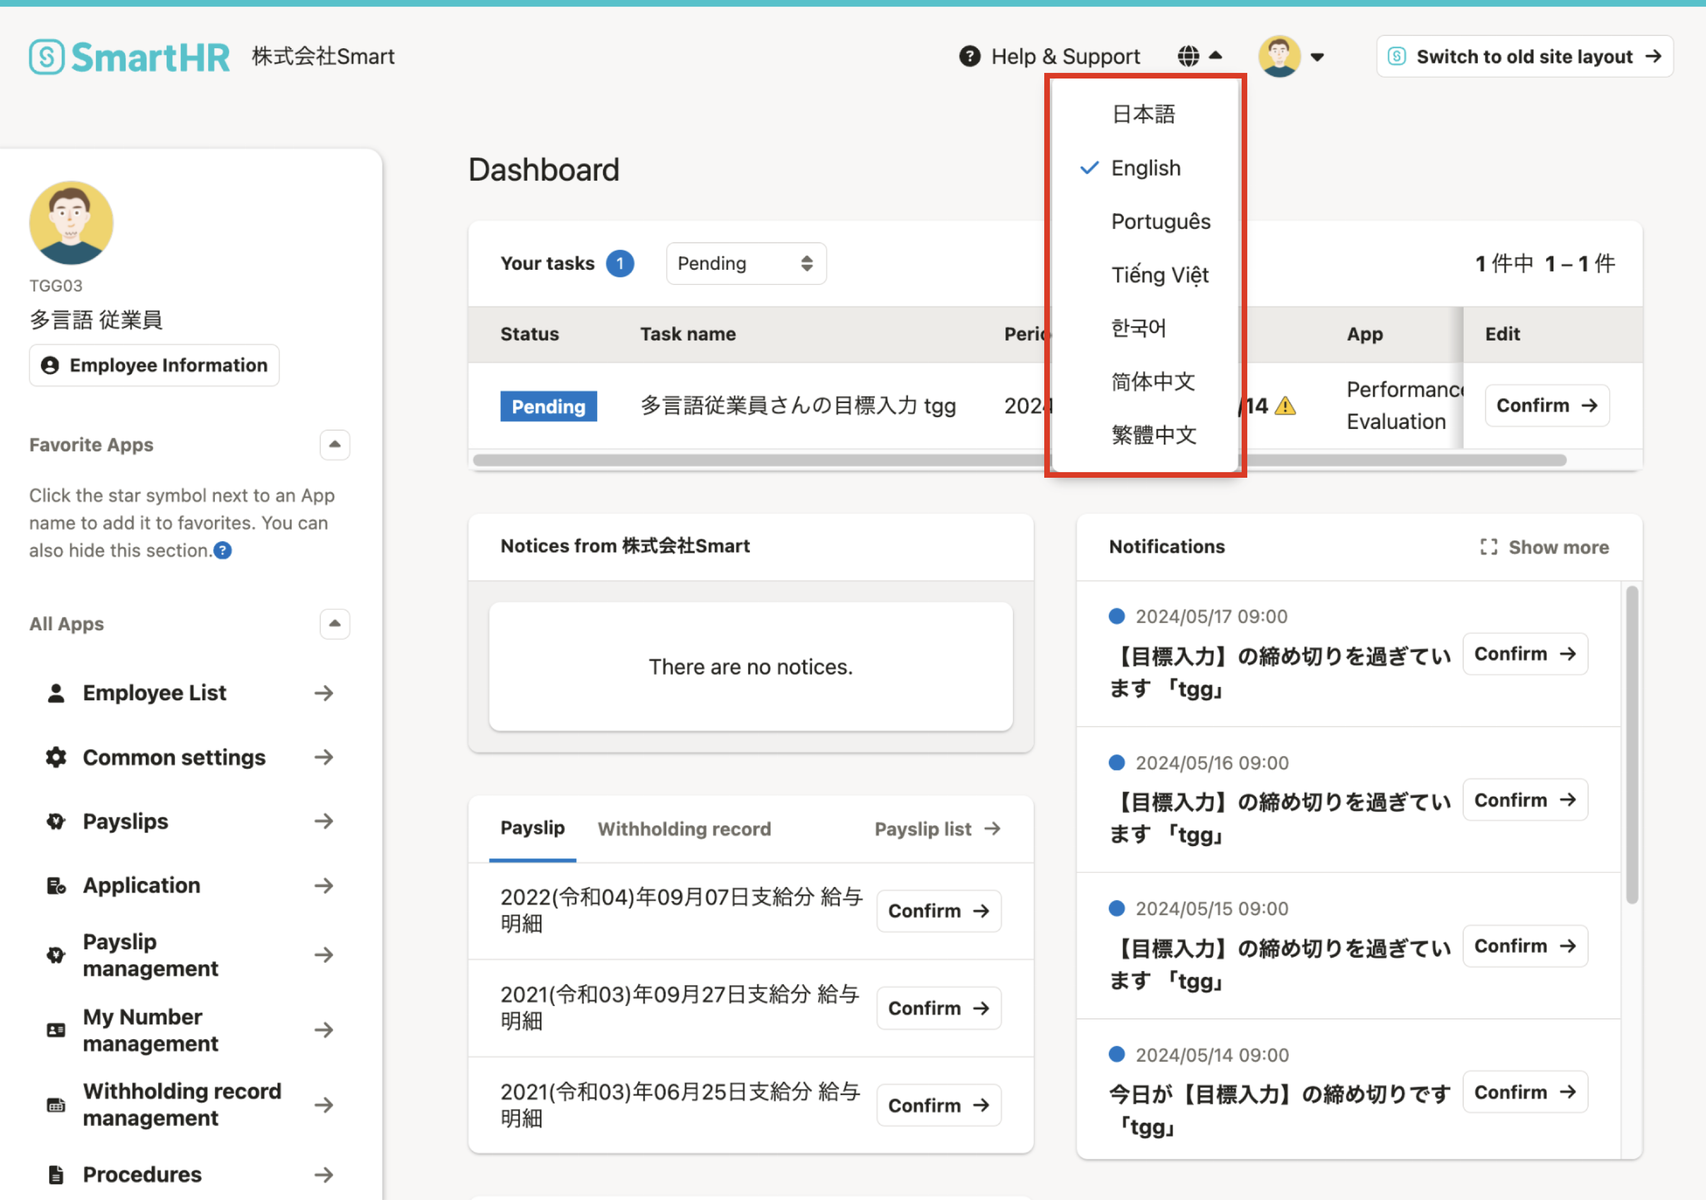Confirm the 2024/05/17 09:00 notification
This screenshot has height=1200, width=1706.
(1525, 654)
